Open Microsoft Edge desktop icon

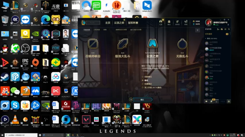pos(45,20)
